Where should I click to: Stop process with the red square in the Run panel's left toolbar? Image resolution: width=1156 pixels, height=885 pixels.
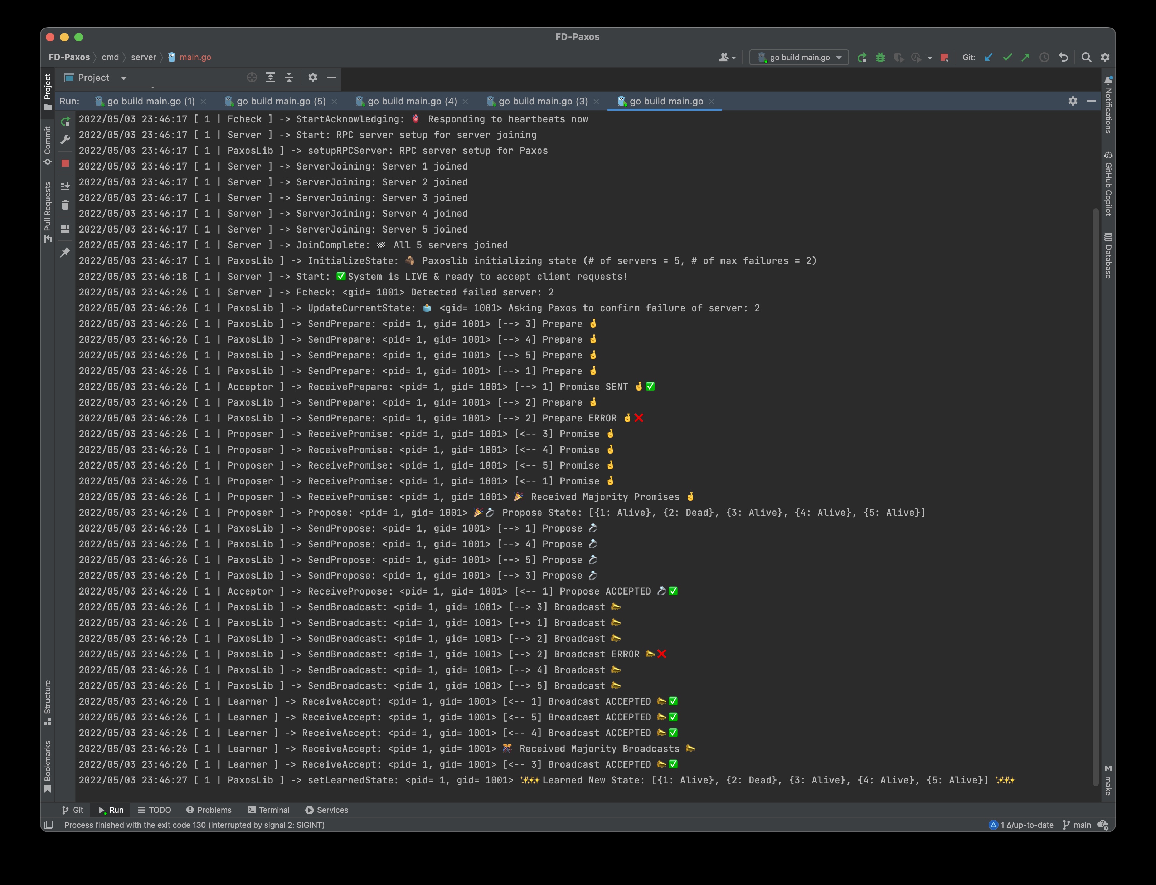tap(65, 163)
